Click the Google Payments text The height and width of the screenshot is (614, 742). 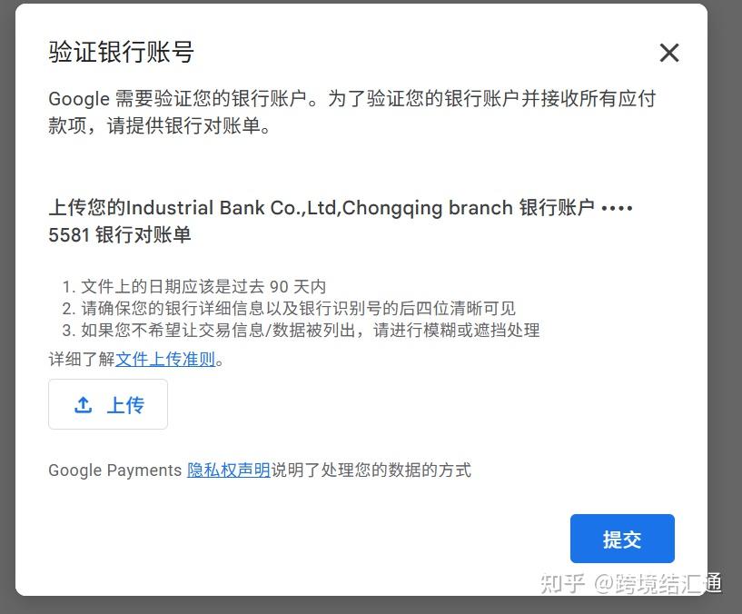pyautogui.click(x=115, y=470)
